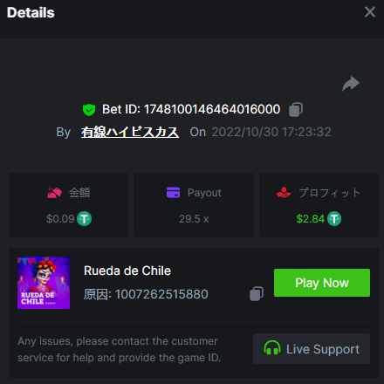
Task: Copy the game ID 1007262515880
Action: click(257, 294)
